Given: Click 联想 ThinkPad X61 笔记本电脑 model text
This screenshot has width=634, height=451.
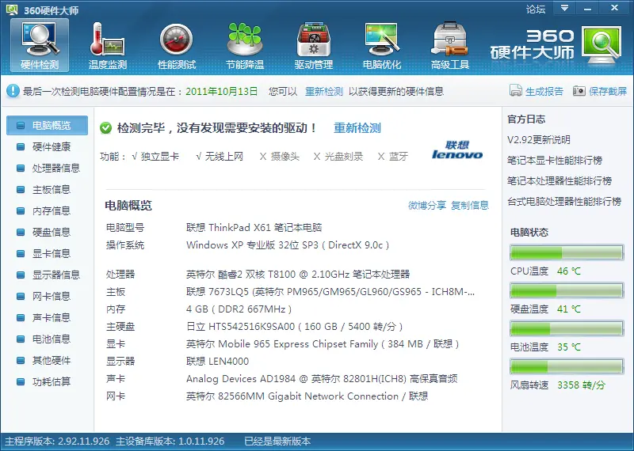Looking at the screenshot, I should 254,228.
